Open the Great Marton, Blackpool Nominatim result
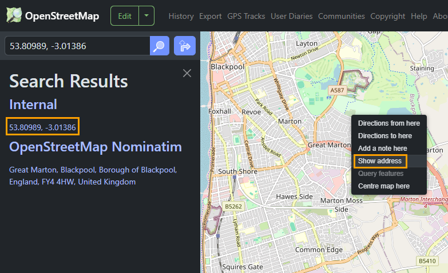448x273 pixels. click(93, 176)
